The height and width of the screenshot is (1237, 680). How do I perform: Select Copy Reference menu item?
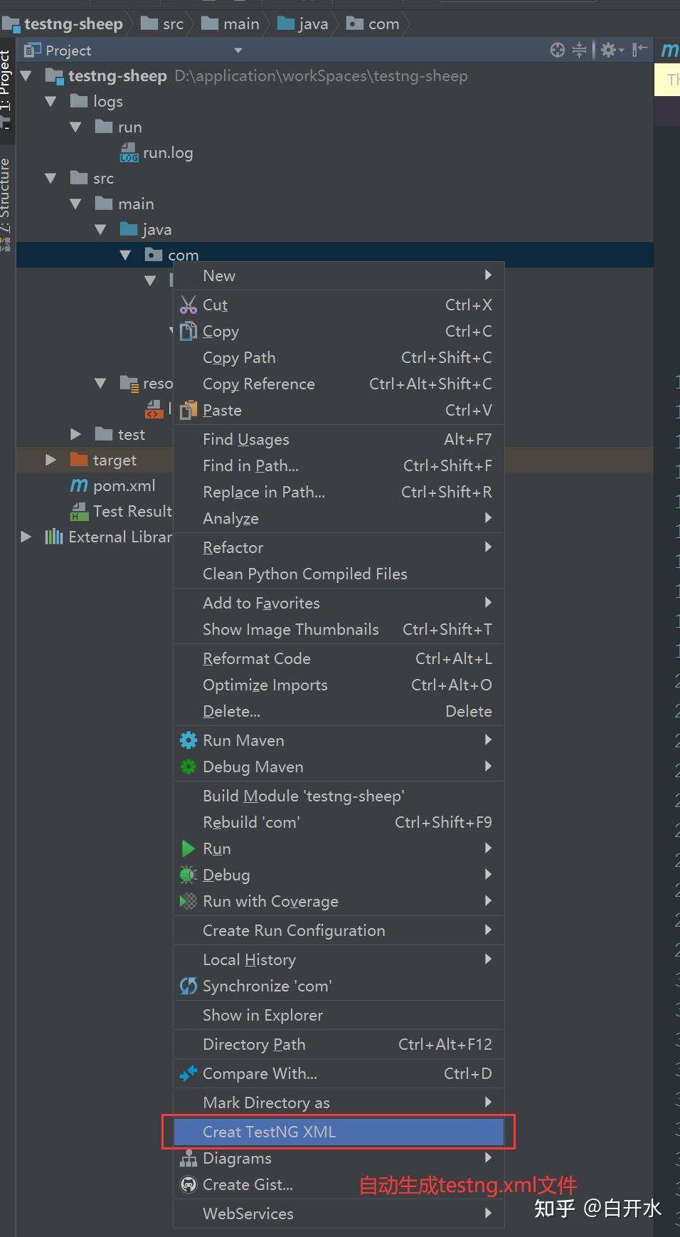point(339,384)
